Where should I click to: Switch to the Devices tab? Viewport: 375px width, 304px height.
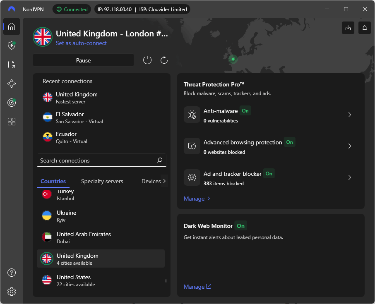coord(151,181)
